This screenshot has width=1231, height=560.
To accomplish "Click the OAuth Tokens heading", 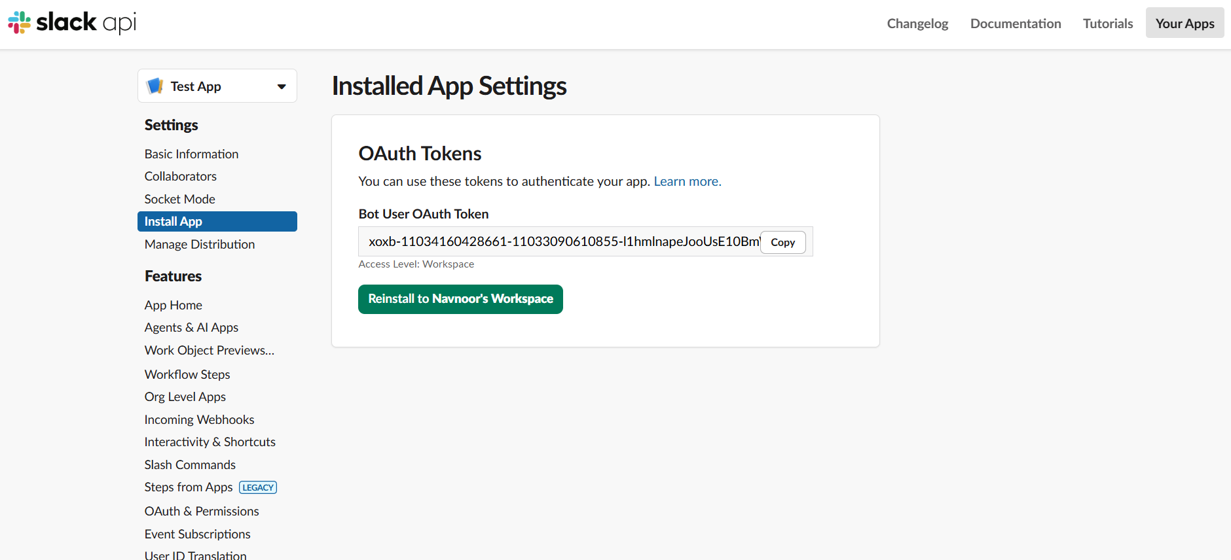I will point(420,153).
